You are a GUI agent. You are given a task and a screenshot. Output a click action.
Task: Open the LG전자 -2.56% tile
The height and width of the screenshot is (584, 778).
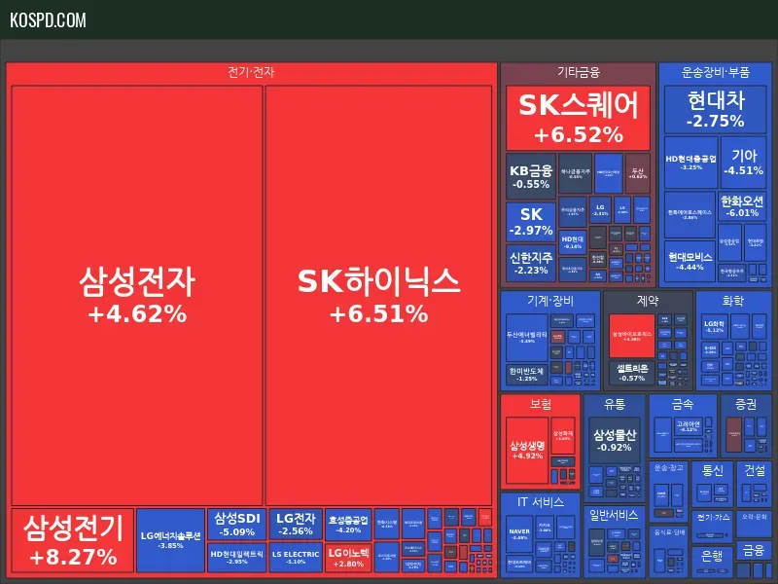click(296, 524)
